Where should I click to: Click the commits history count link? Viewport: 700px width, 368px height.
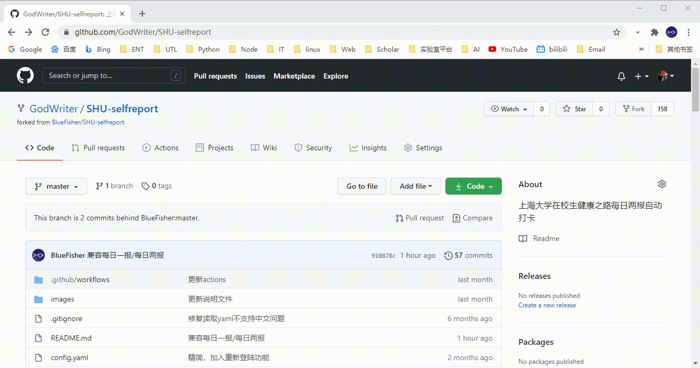[469, 255]
